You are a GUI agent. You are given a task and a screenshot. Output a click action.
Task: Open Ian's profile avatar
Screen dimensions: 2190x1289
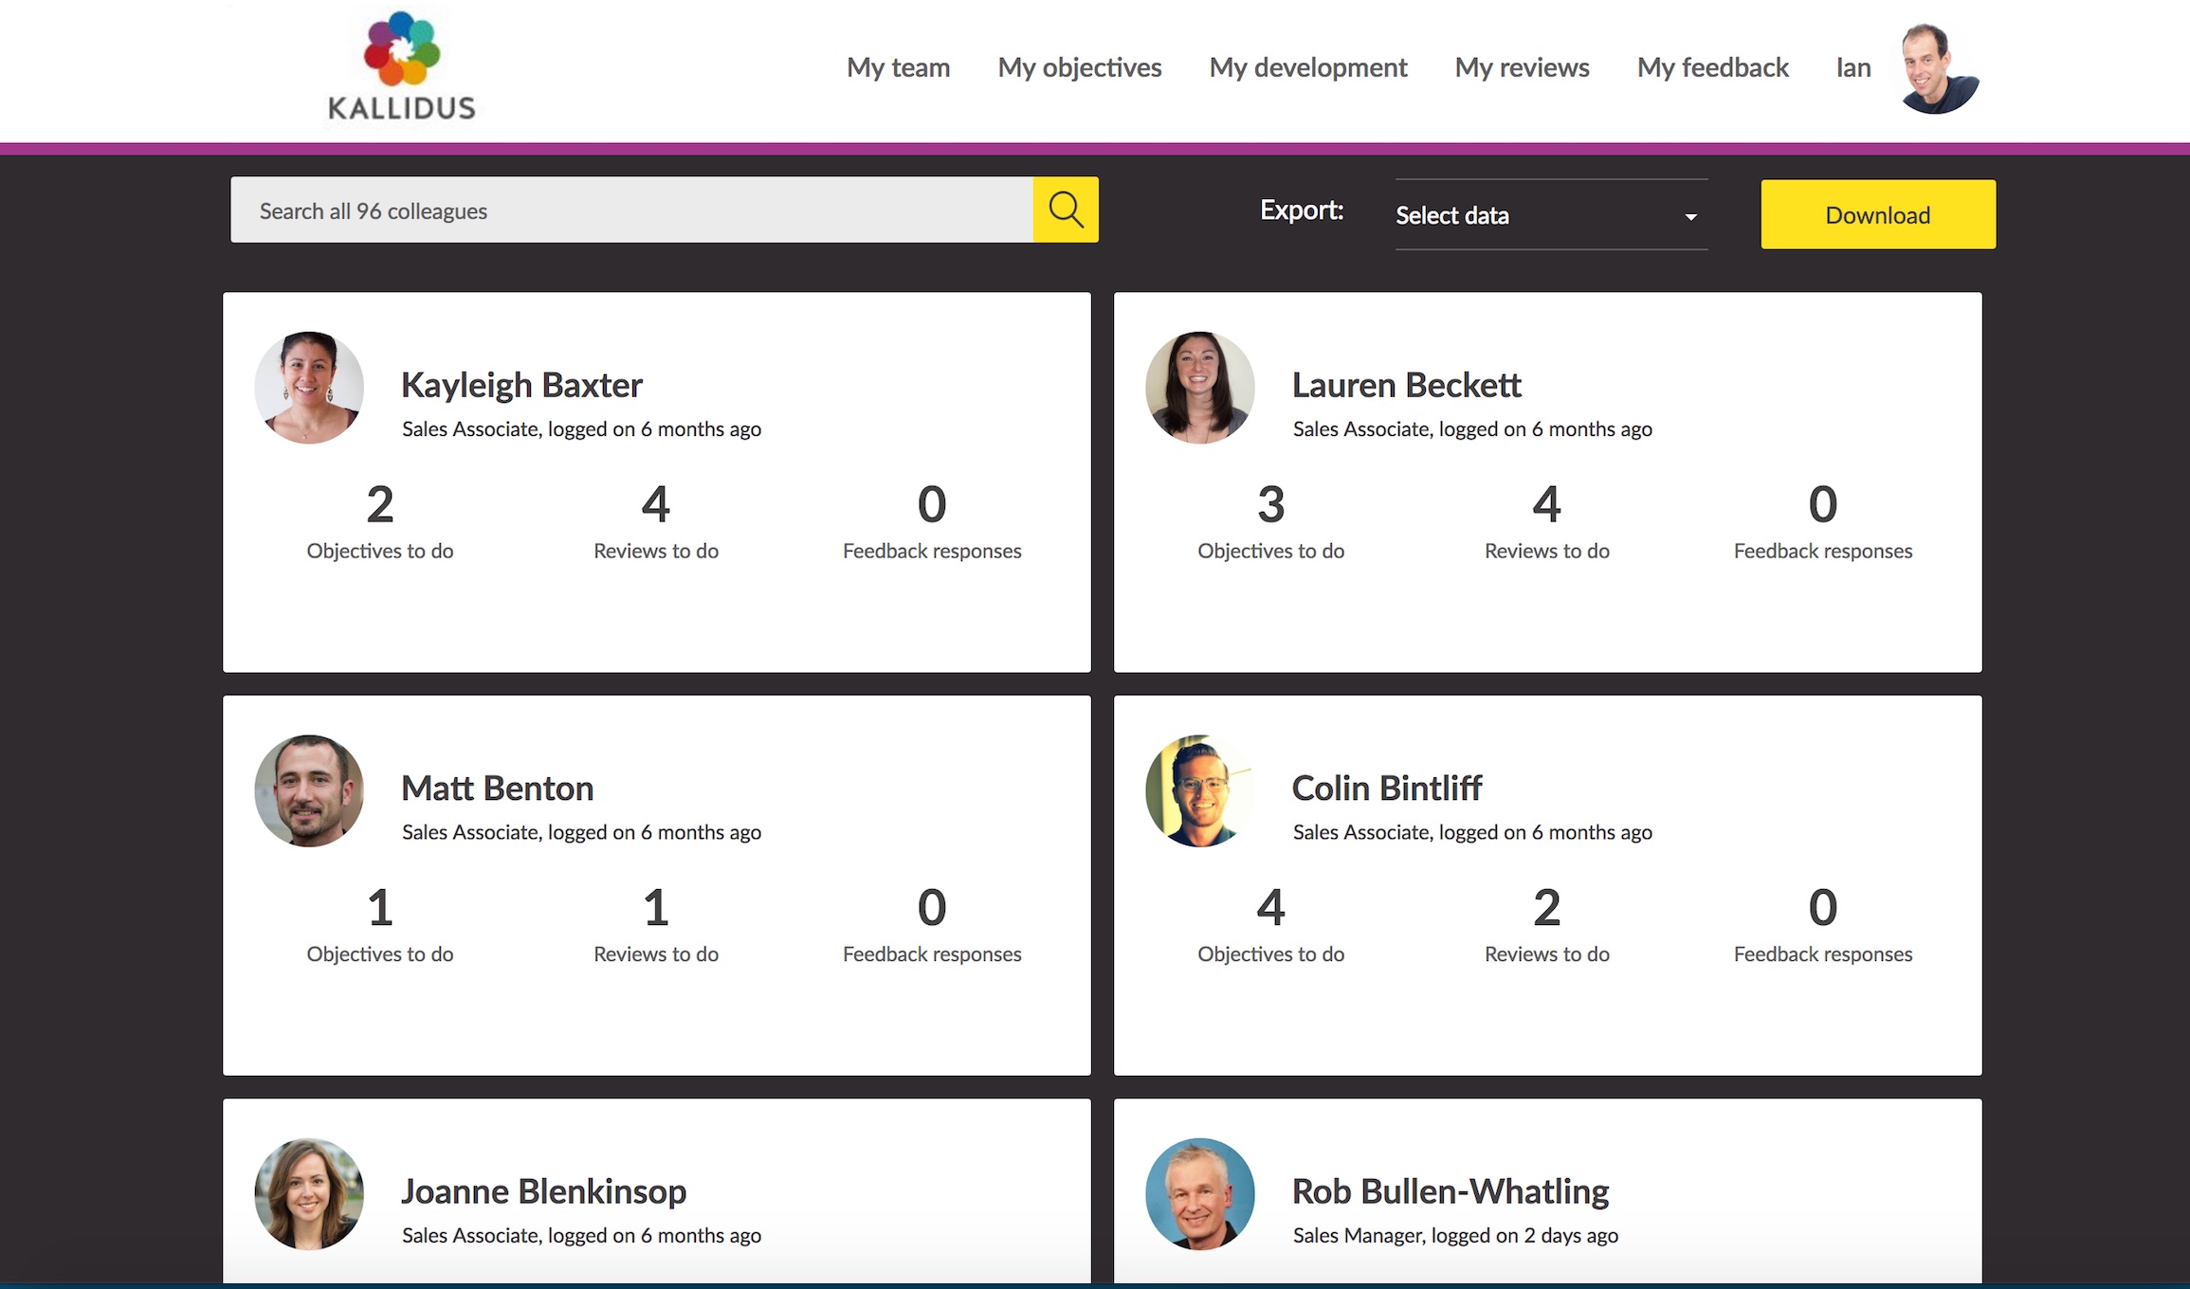click(1940, 68)
